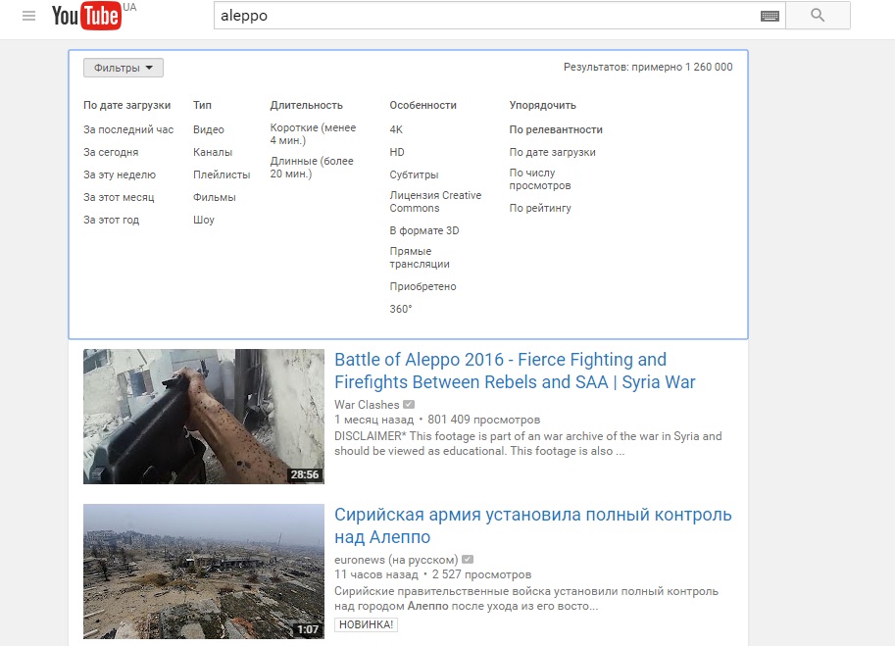The width and height of the screenshot is (895, 646).
Task: Sort results by По дате загрузки
Action: [552, 152]
